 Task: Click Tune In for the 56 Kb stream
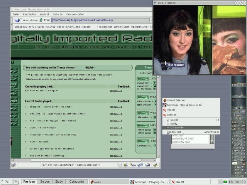pos(142,97)
